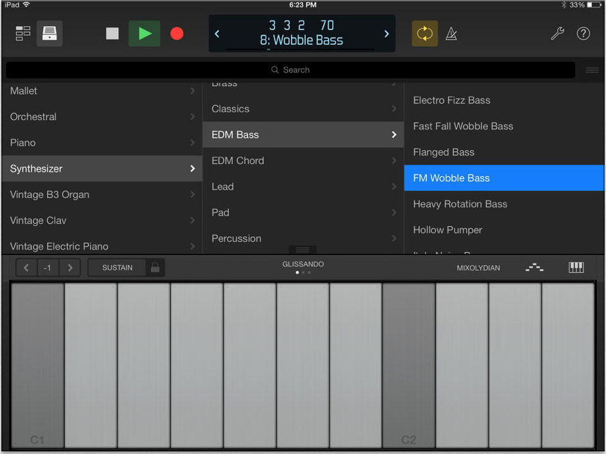Open the arpeggiator controls icon
606x454 pixels.
tap(535, 267)
